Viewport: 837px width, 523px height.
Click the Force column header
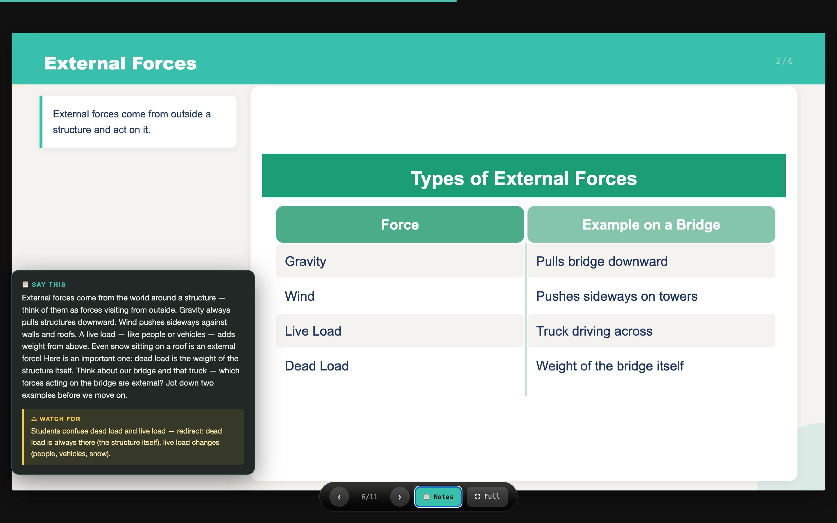(400, 225)
